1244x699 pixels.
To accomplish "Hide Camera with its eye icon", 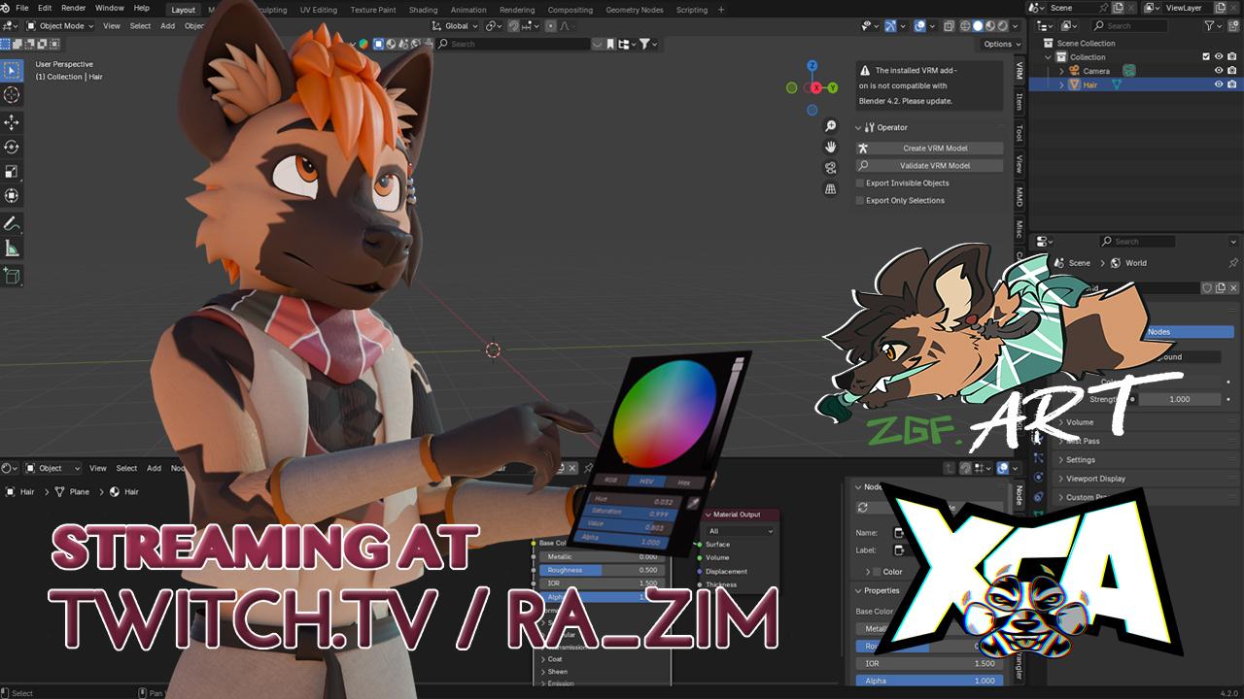I will 1219,71.
